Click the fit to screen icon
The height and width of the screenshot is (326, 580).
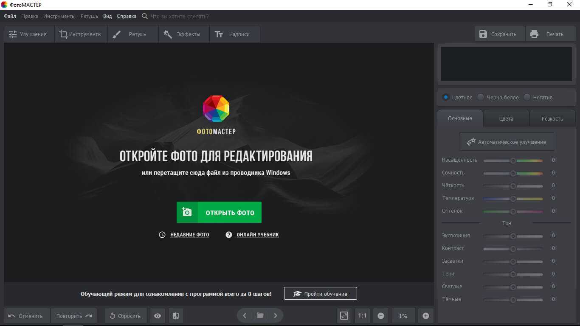(x=344, y=316)
